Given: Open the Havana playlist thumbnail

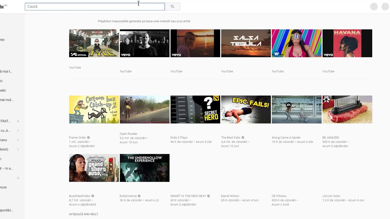Looking at the screenshot, I should [347, 43].
